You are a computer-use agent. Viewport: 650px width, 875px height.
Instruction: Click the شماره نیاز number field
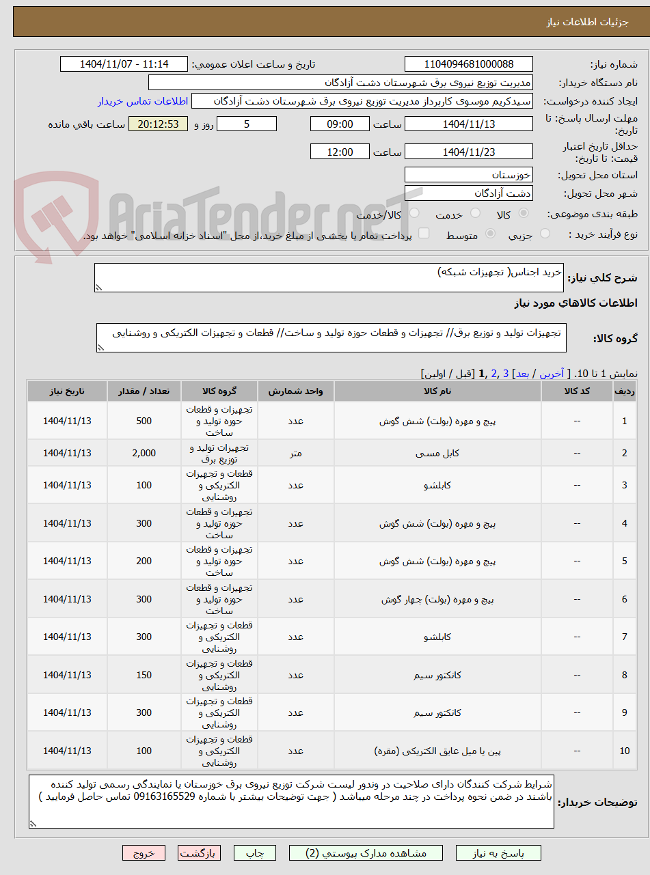(469, 64)
